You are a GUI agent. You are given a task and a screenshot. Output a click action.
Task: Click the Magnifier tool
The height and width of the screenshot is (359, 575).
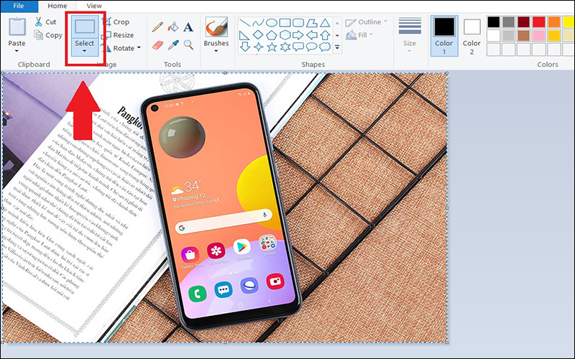(188, 45)
